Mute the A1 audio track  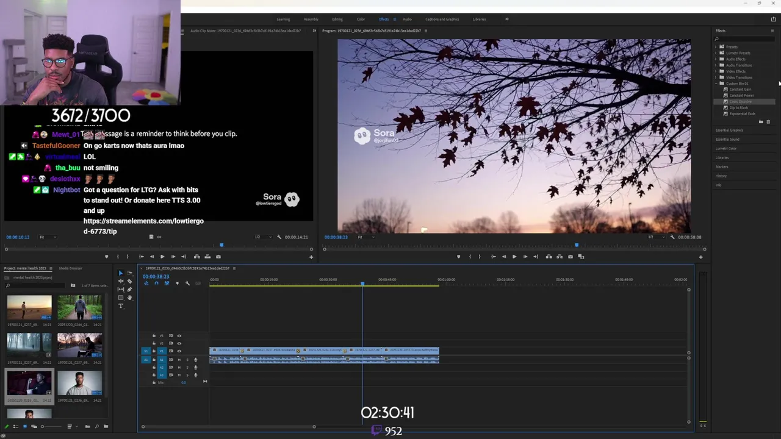pyautogui.click(x=179, y=360)
